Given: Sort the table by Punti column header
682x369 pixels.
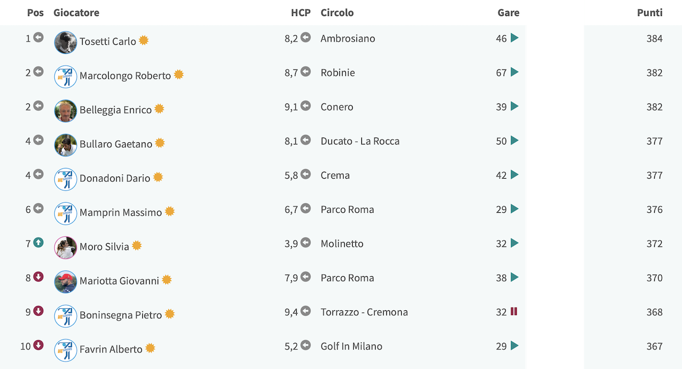Looking at the screenshot, I should pyautogui.click(x=649, y=12).
